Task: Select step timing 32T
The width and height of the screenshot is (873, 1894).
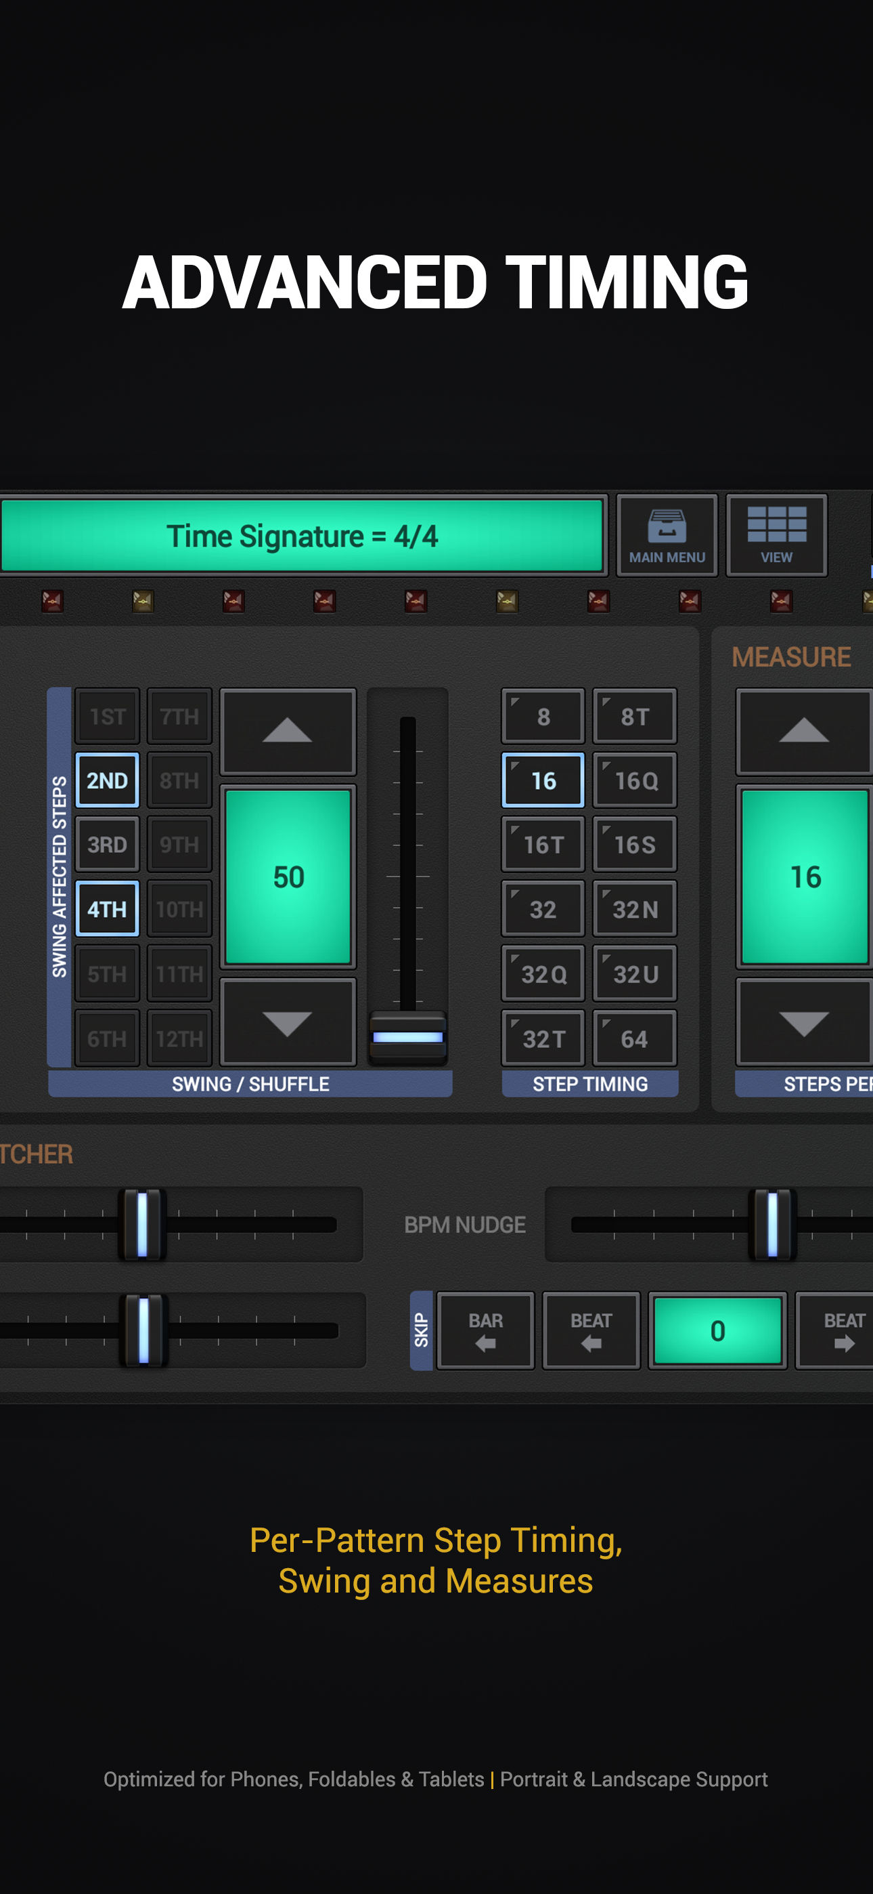Action: pos(543,1038)
